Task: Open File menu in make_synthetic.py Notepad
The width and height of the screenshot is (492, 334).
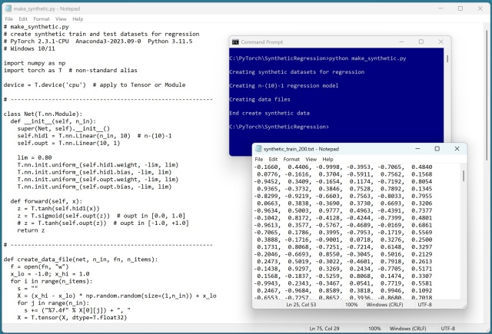Action: click(8, 18)
